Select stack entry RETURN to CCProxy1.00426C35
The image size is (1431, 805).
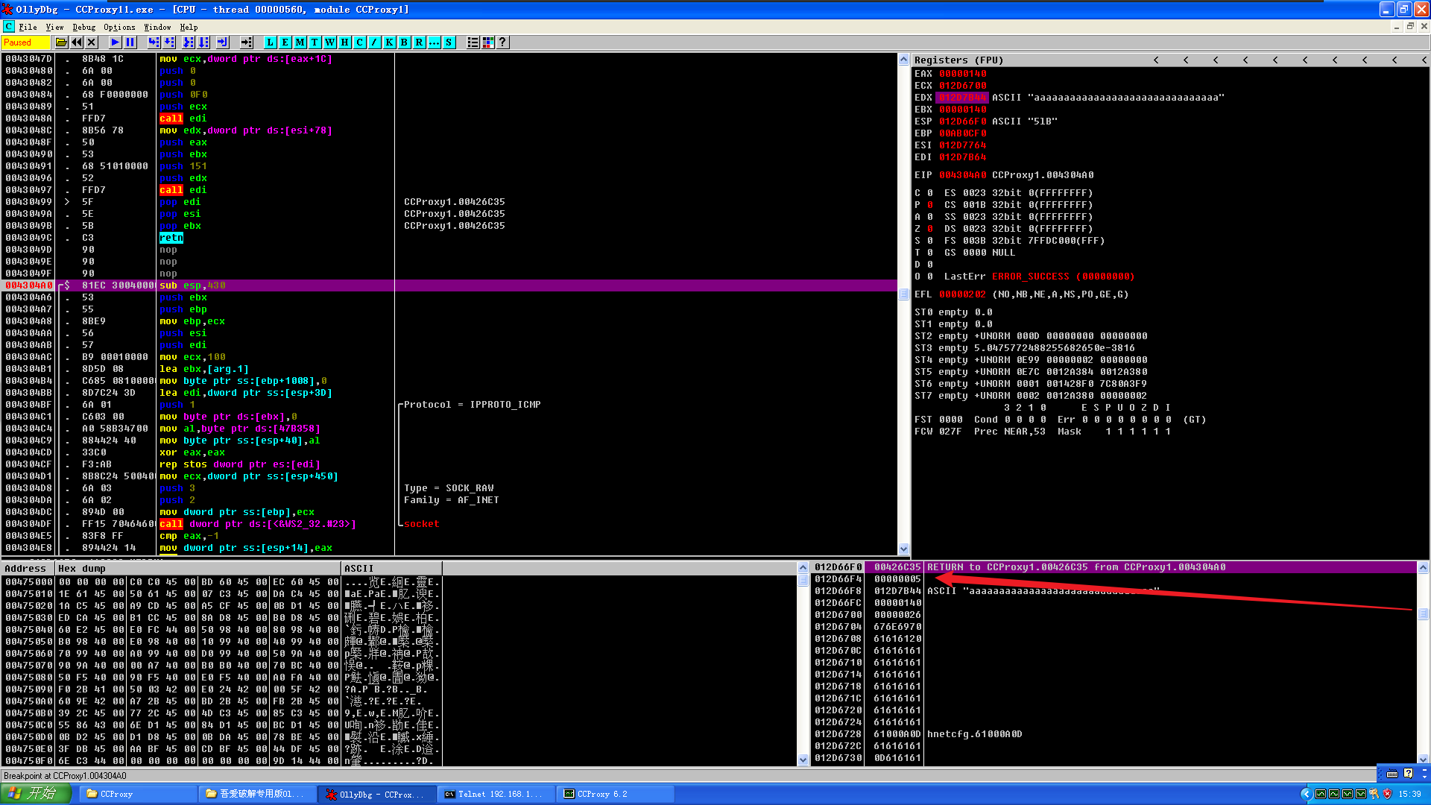(1114, 567)
